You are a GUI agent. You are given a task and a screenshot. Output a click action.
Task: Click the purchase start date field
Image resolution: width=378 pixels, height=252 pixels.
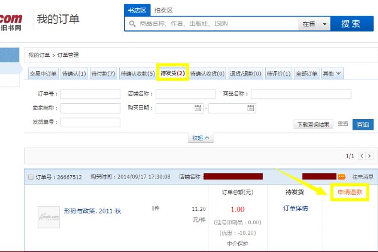pos(180,108)
